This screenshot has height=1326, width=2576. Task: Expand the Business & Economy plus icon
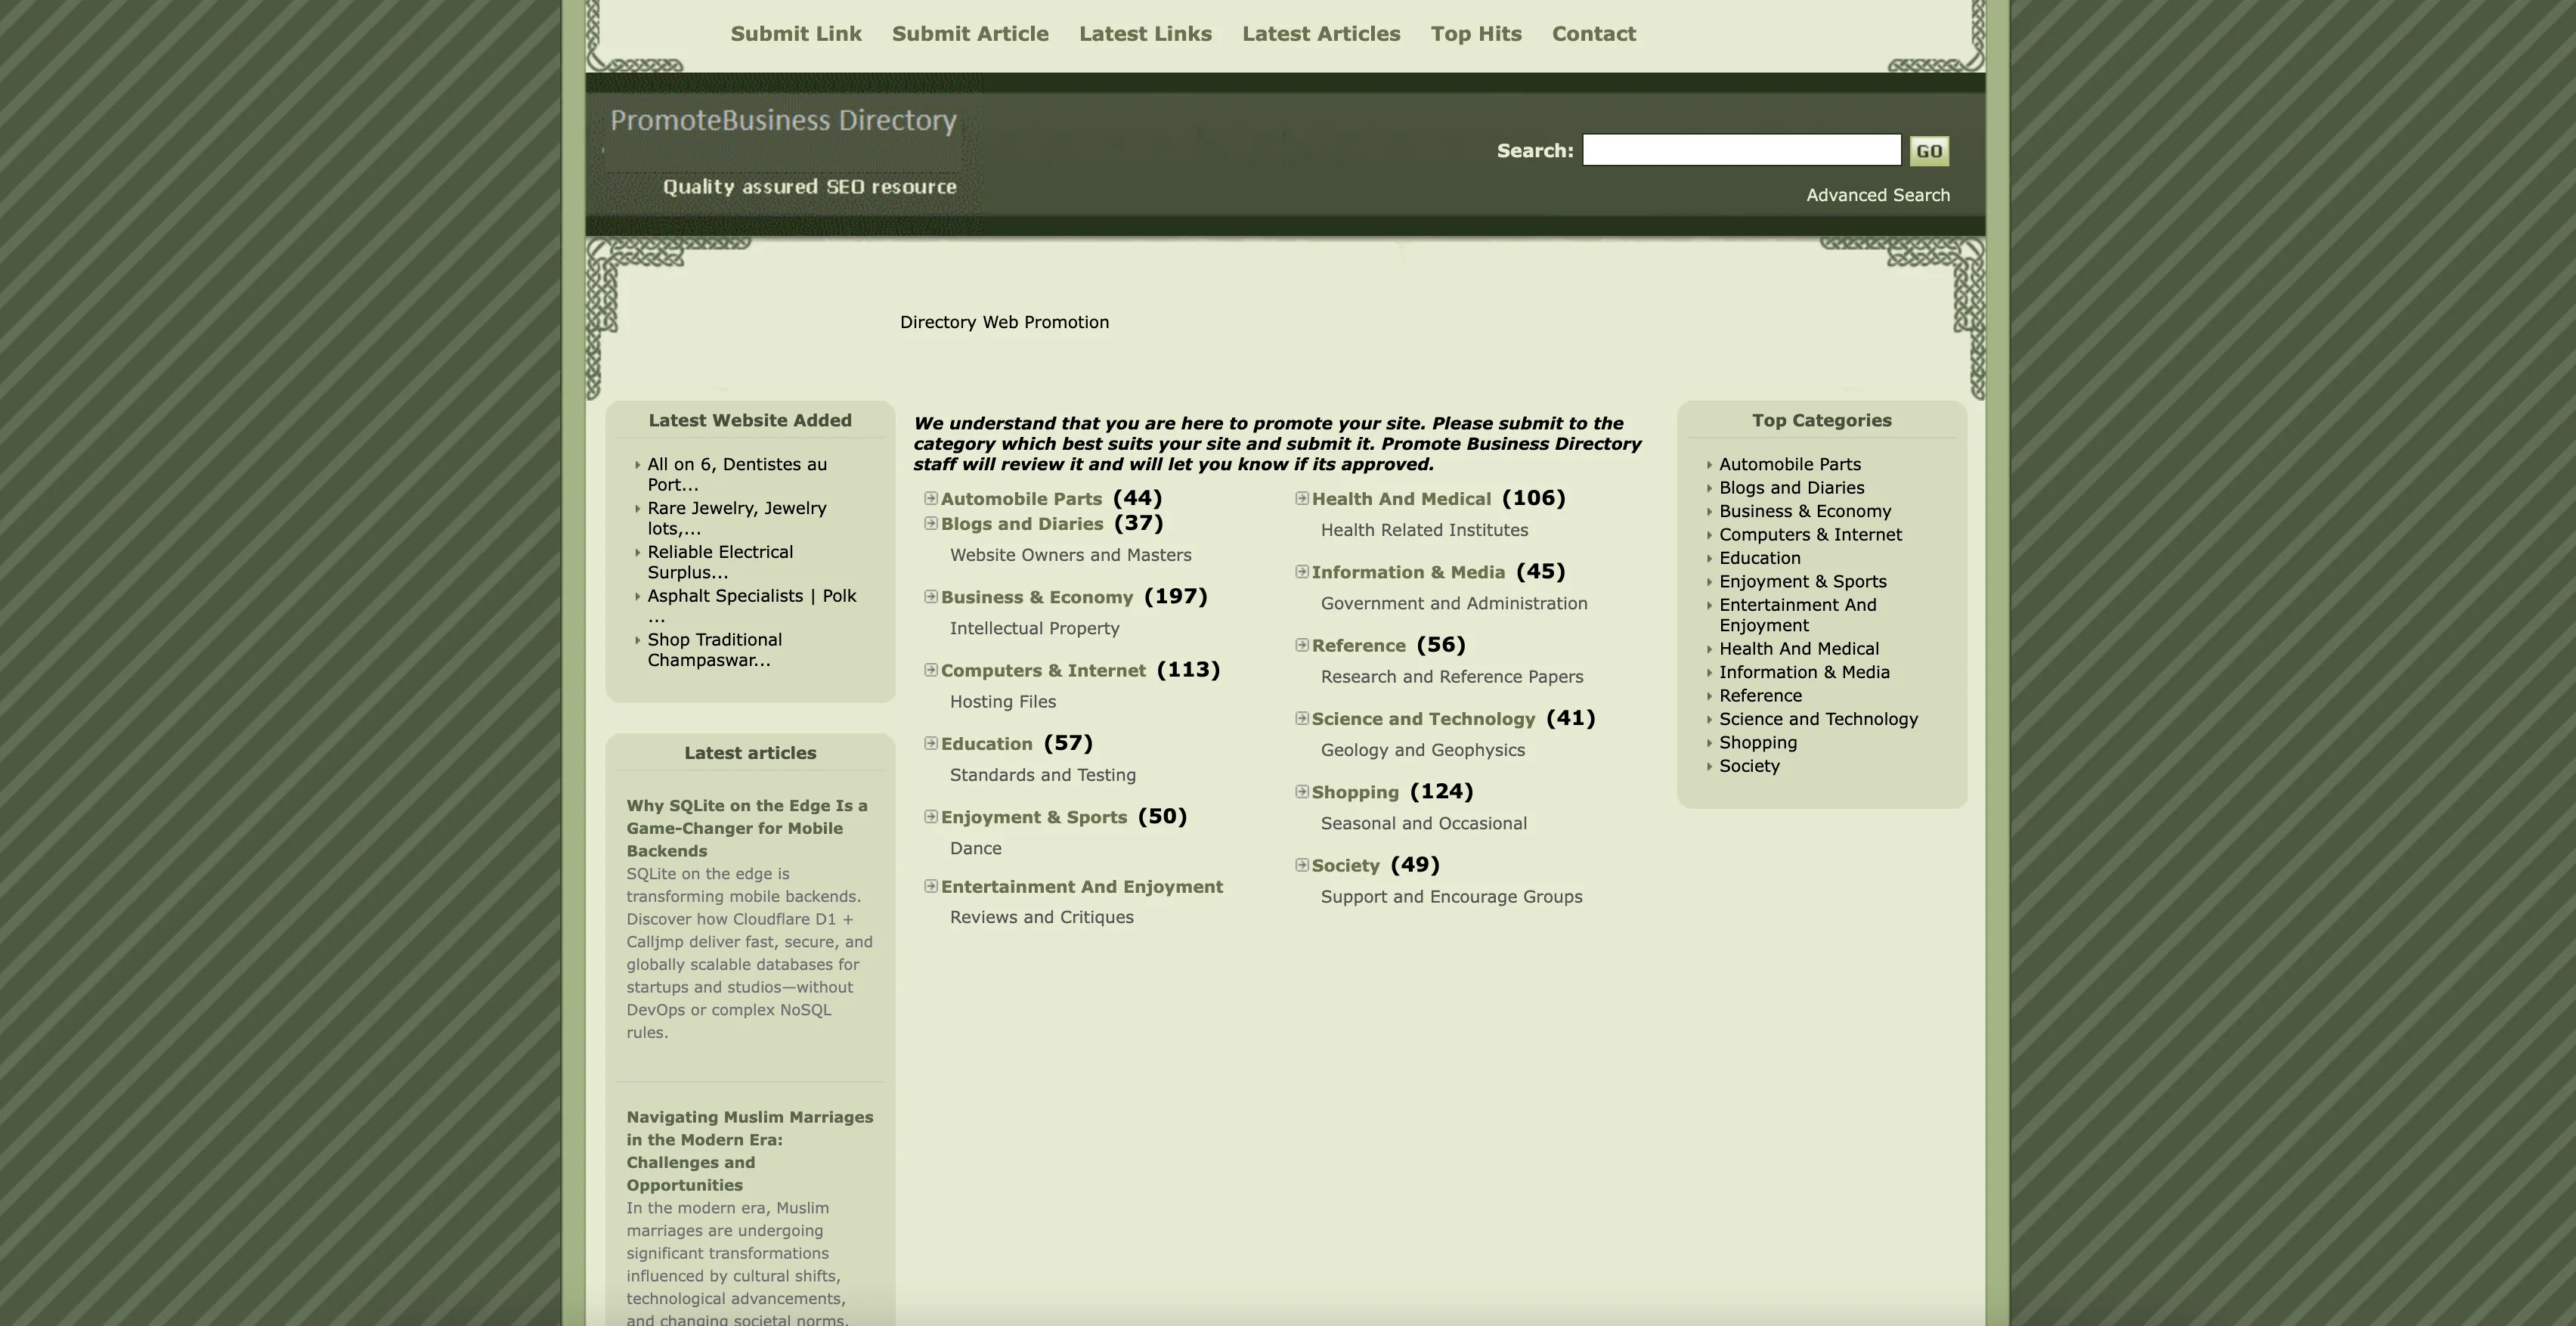(931, 596)
